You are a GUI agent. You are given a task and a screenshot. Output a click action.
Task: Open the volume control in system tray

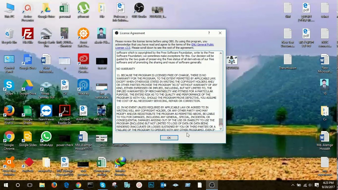pyautogui.click(x=310, y=185)
